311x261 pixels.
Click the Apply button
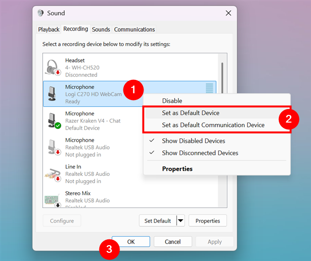(215, 242)
